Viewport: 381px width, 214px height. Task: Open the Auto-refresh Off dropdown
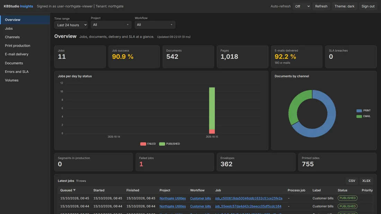click(302, 6)
